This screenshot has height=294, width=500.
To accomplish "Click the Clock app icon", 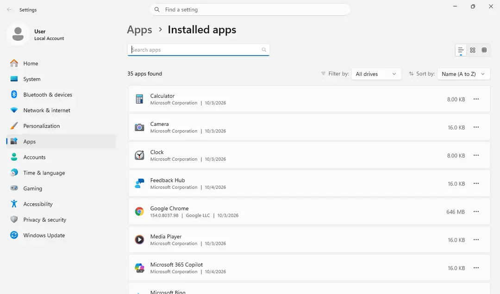I will (x=139, y=155).
